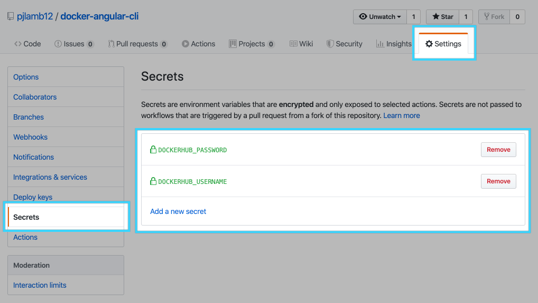Click the DOCKERHUB_USERNAME secret name
Viewport: 538px width, 303px height.
click(192, 181)
